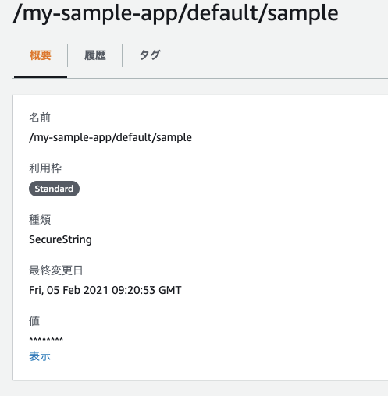This screenshot has height=396, width=388.
Task: Click the page heading /my-sample-app/default/sample
Action: pos(176,14)
